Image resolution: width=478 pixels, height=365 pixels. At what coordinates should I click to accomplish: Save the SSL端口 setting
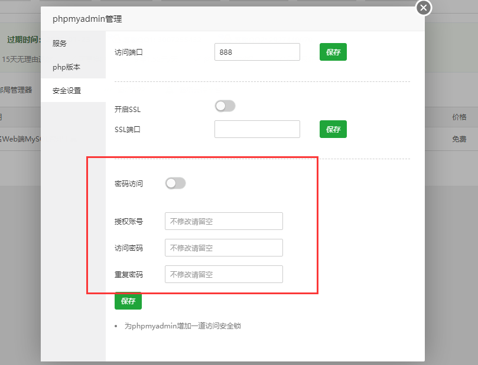[333, 129]
